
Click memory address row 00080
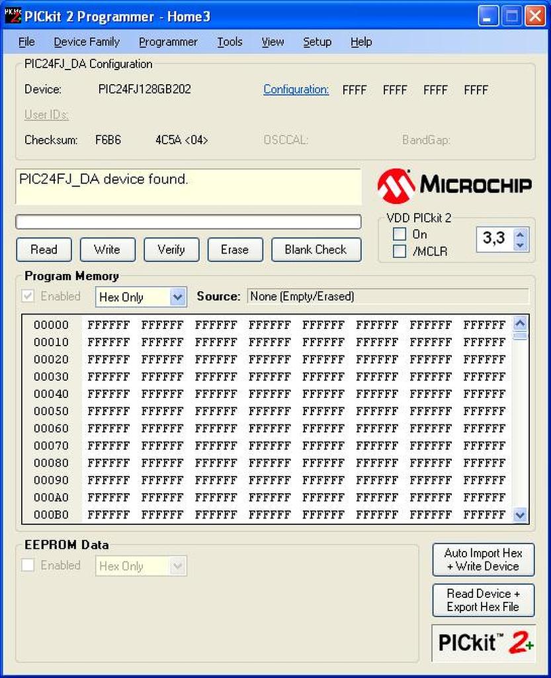pyautogui.click(x=51, y=463)
